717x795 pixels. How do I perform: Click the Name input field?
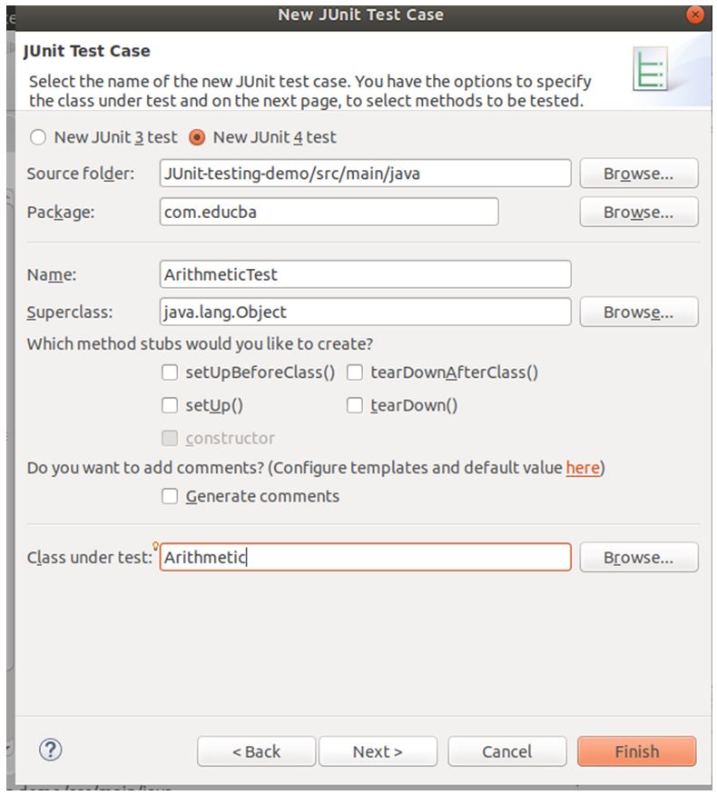(363, 273)
